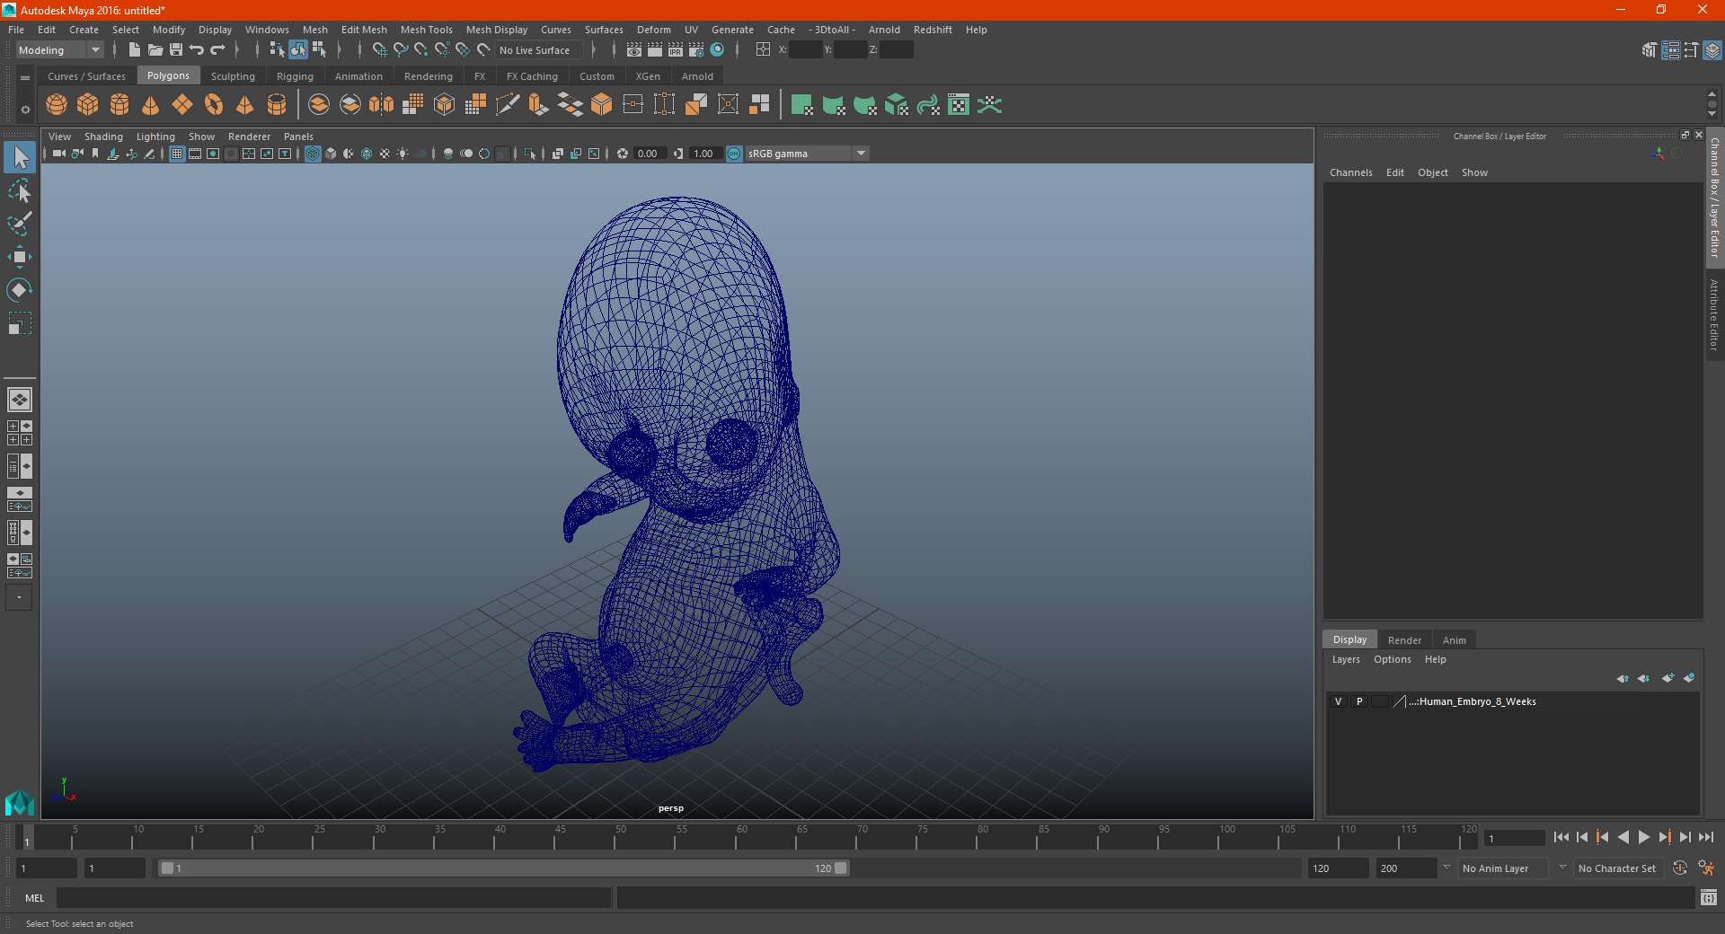Viewport: 1725px width, 934px height.
Task: Click the Select tool arrow
Action: (x=19, y=157)
